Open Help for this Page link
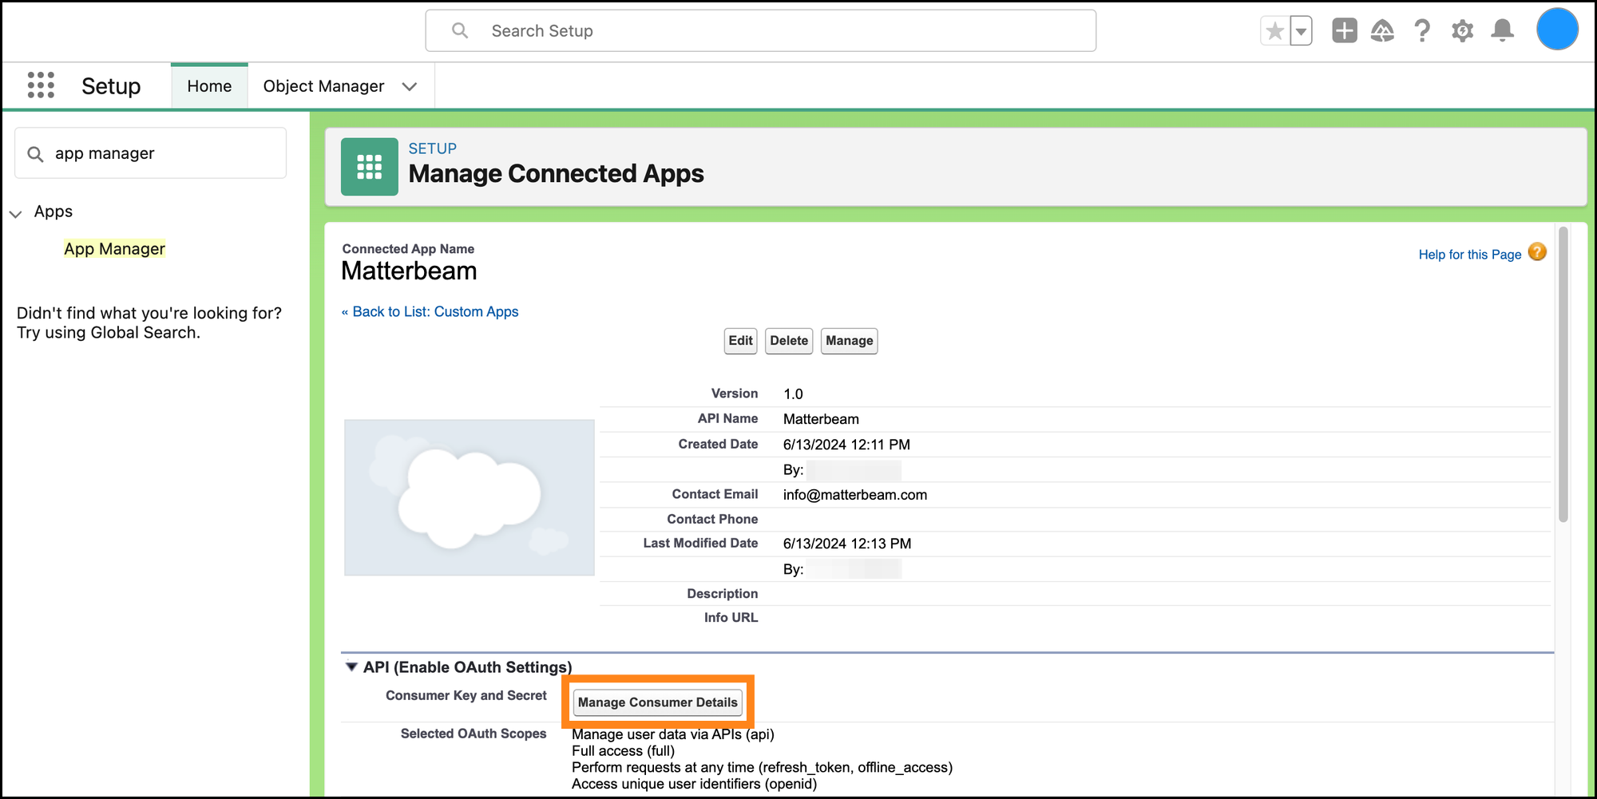The image size is (1597, 799). 1469,255
